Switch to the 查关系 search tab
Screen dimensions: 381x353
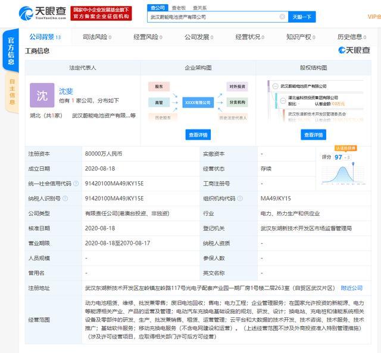pos(199,8)
